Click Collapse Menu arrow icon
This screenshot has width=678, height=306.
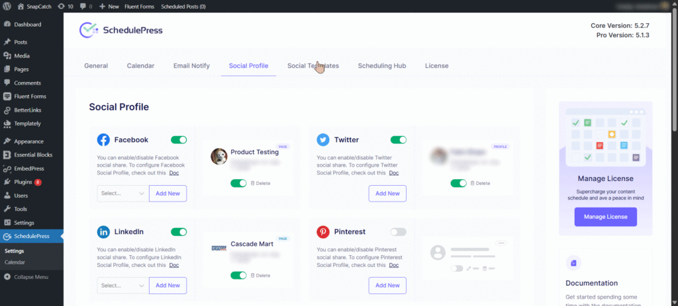tap(7, 277)
